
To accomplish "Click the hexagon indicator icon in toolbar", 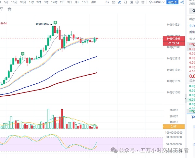I will [x=136, y=2].
